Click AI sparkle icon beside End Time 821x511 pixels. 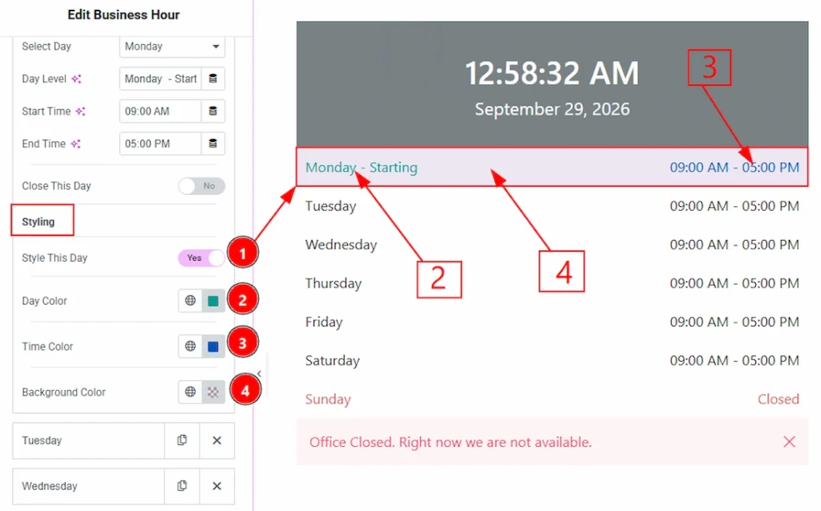pos(76,144)
